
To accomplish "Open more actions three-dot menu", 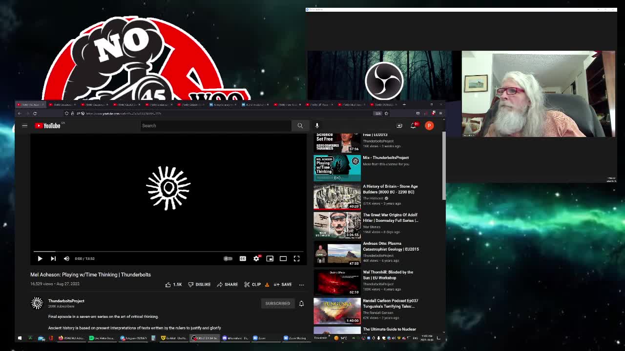I will click(301, 285).
